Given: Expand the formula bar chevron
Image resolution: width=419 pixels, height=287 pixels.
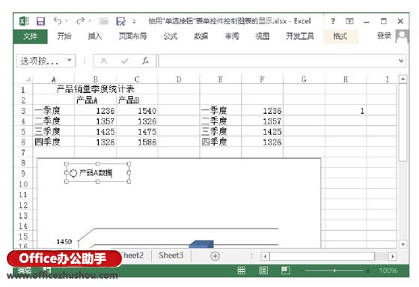Looking at the screenshot, I should click(401, 61).
